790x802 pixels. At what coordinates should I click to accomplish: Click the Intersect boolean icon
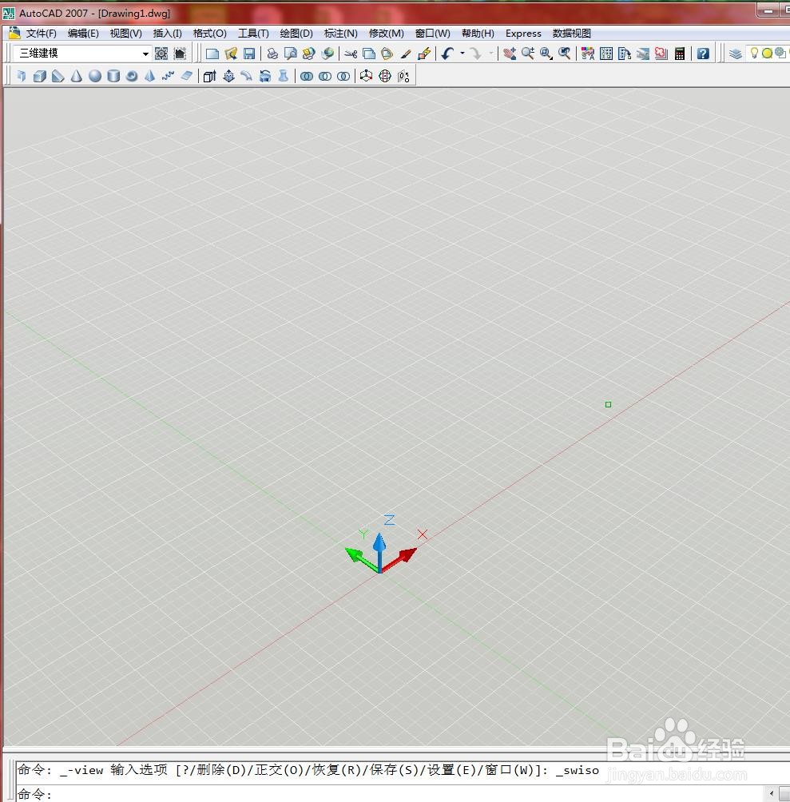tap(343, 76)
